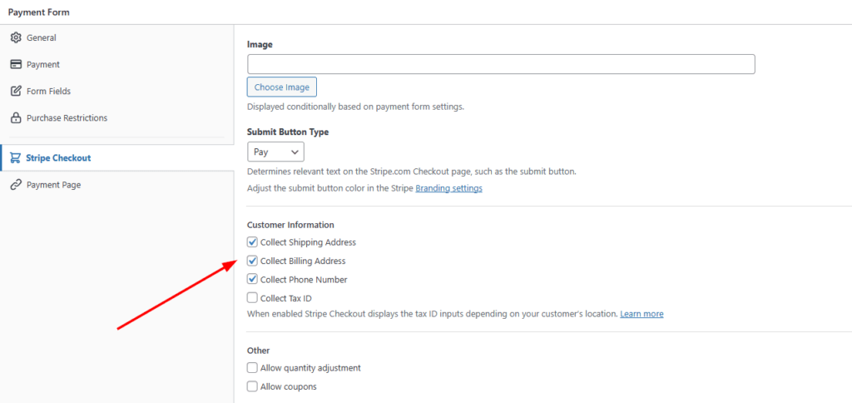
Task: Check the Allow coupons option
Action: 252,386
